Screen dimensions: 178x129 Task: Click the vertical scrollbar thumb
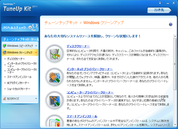175,64
